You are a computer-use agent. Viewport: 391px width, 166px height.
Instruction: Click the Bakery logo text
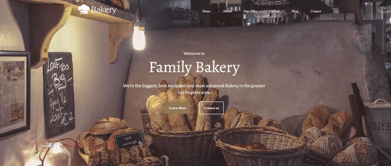104,10
